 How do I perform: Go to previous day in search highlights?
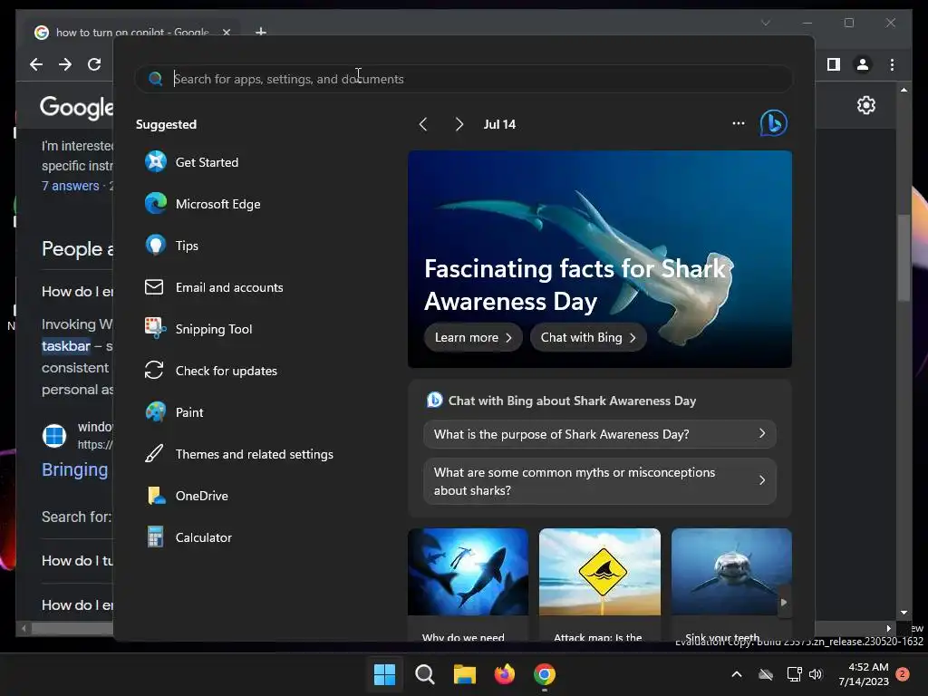click(x=423, y=123)
